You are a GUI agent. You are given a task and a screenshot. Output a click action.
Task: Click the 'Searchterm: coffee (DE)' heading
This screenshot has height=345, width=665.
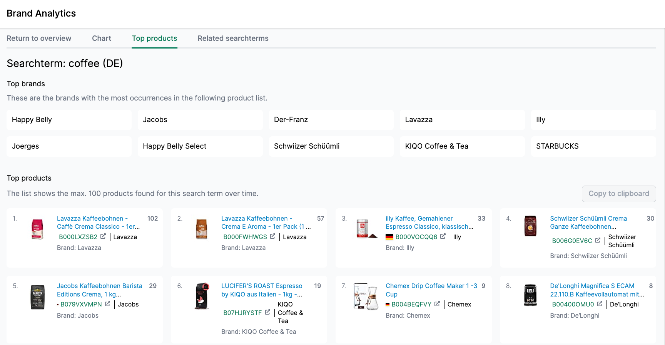pyautogui.click(x=65, y=63)
